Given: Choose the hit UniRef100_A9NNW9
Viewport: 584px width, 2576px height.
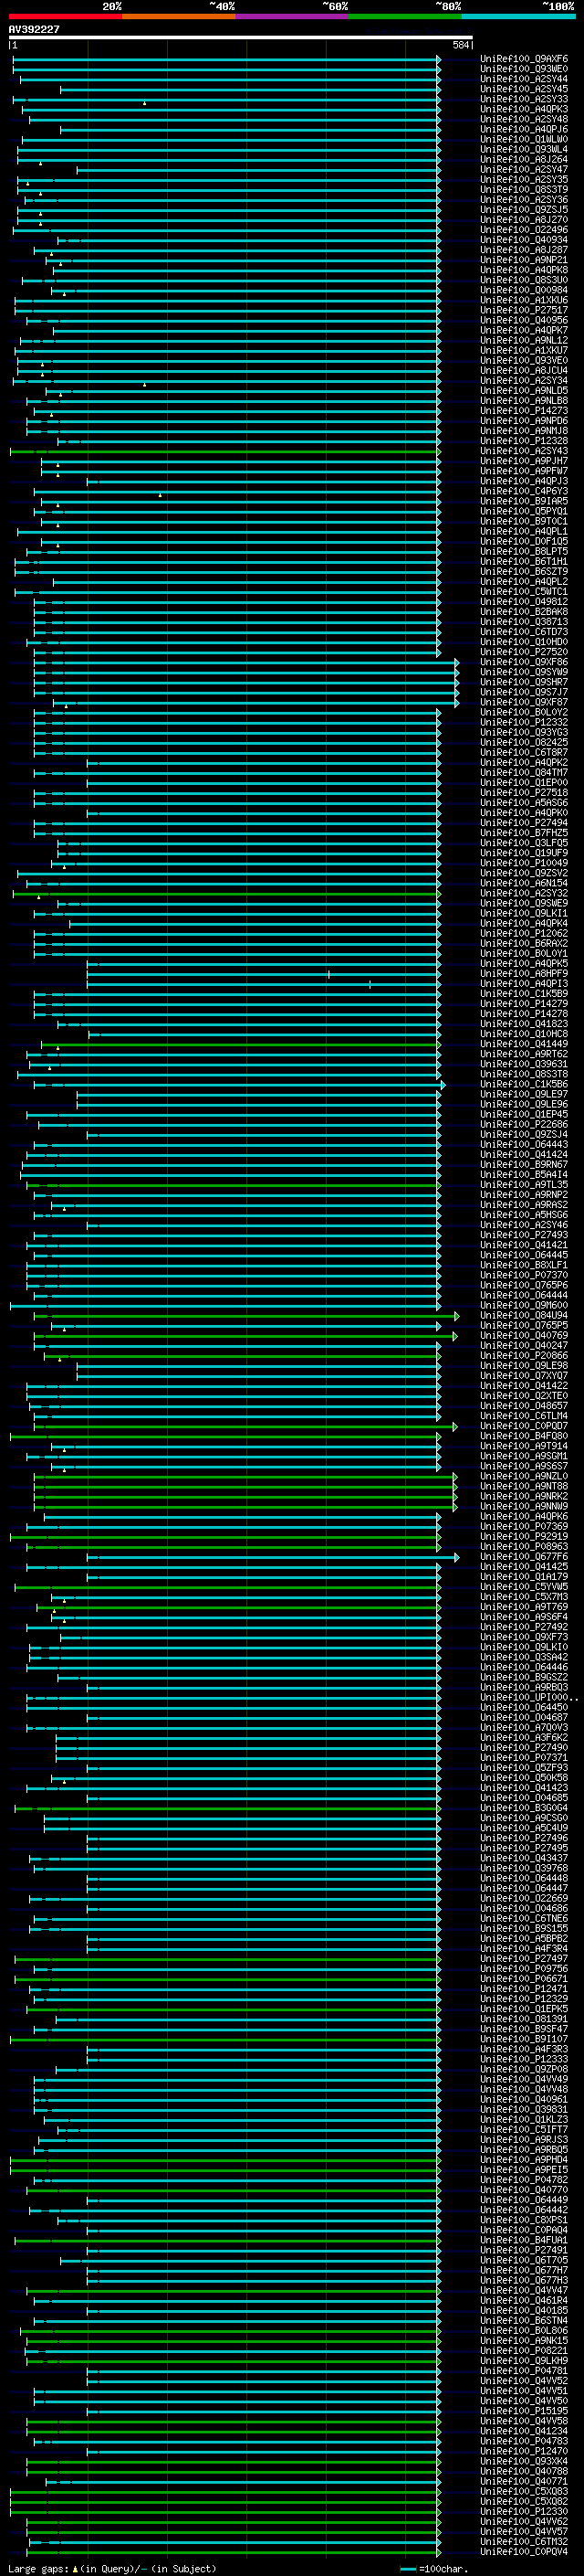Looking at the screenshot, I should 524,1507.
